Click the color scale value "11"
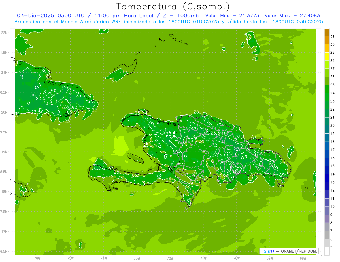 (x=332, y=198)
